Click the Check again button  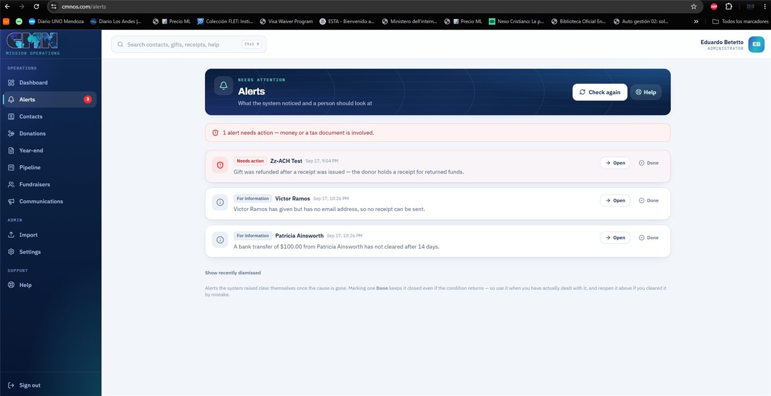600,92
